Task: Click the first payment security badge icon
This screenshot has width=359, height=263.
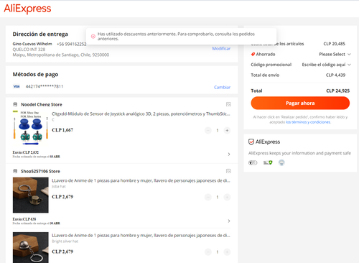Action: click(x=253, y=162)
